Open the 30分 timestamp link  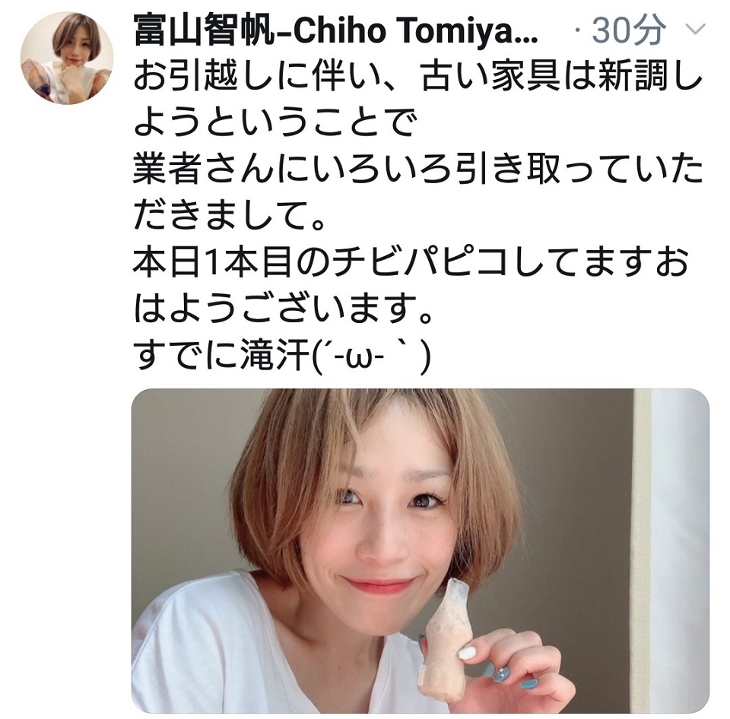[629, 30]
